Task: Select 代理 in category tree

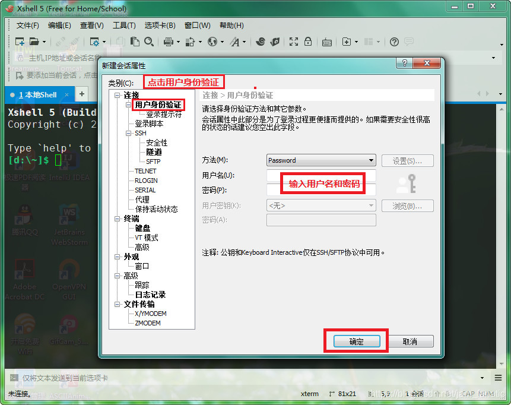Action: coord(142,200)
